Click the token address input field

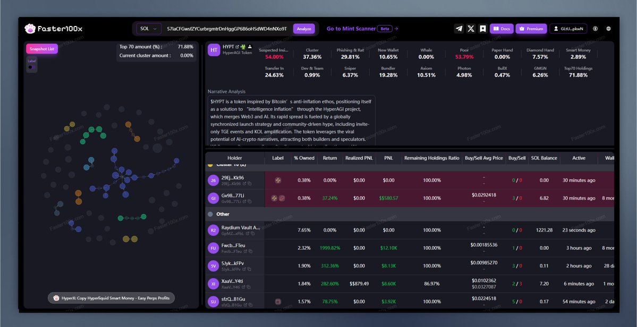227,29
